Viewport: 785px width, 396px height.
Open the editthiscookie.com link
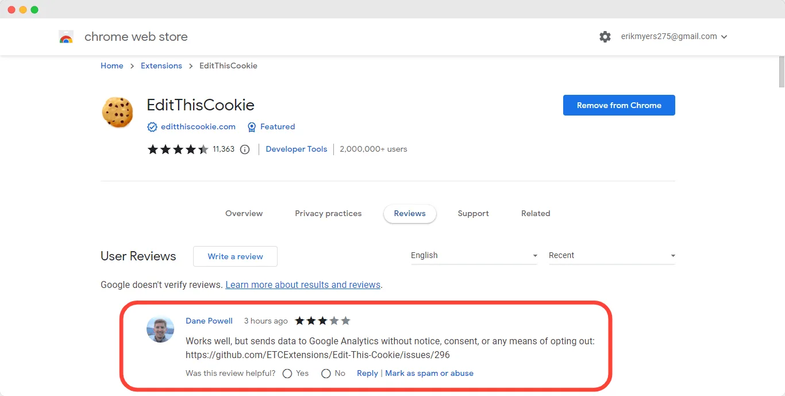coord(198,127)
